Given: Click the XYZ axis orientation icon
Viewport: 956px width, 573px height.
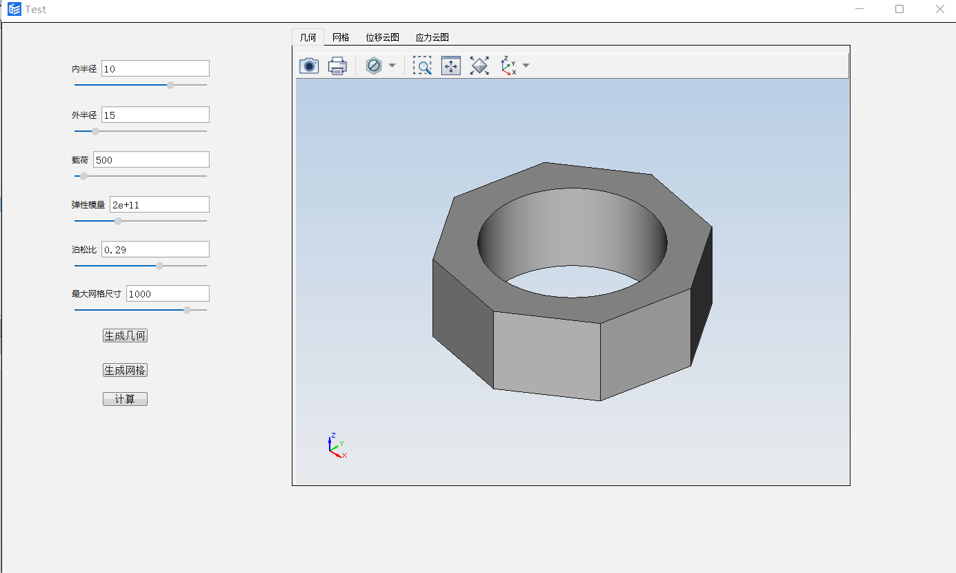Looking at the screenshot, I should click(x=508, y=66).
